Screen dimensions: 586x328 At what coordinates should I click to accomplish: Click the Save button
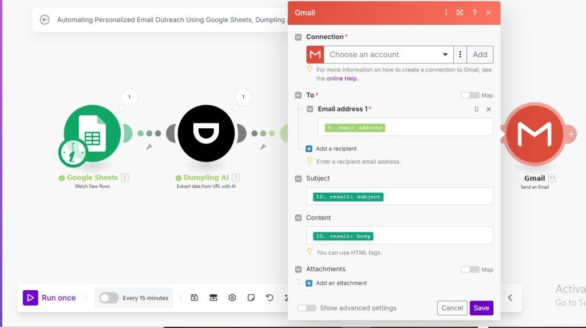[x=481, y=308]
